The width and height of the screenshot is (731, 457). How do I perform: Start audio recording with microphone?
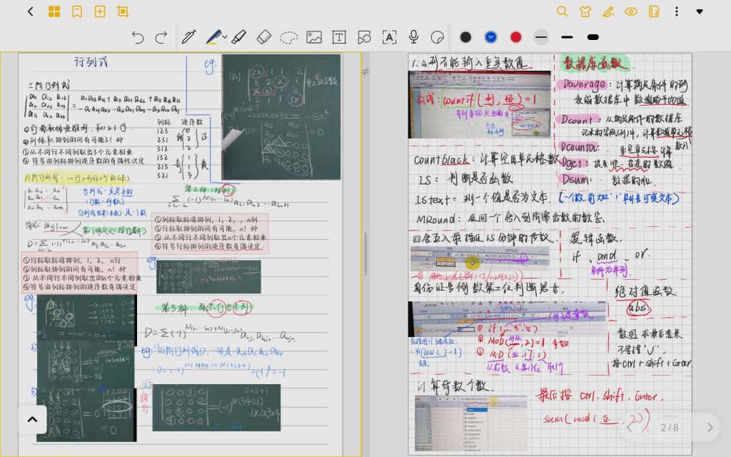[x=413, y=37]
